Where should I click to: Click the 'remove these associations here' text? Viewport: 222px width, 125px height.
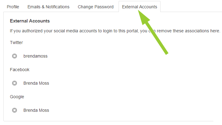[188, 31]
